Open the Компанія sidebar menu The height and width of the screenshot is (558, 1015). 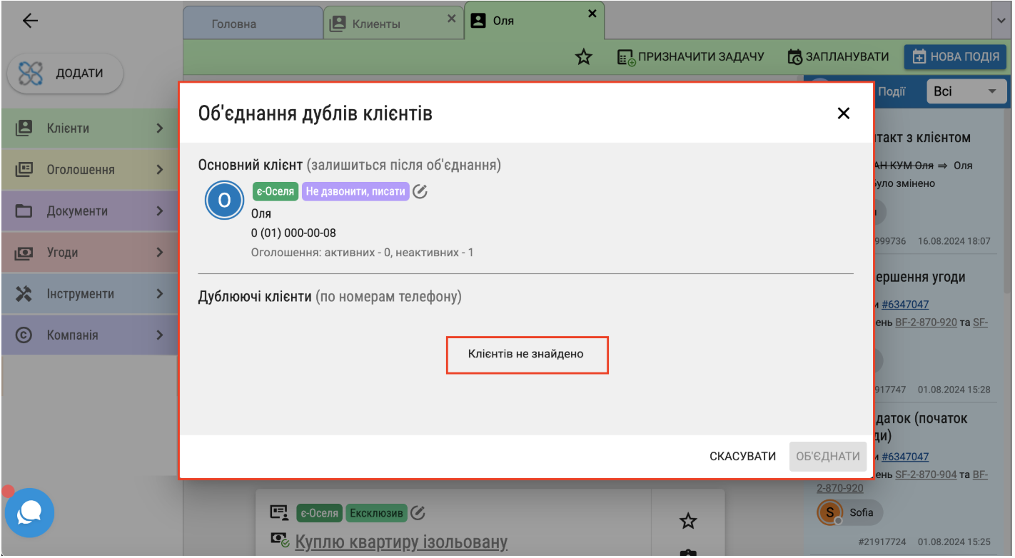click(89, 335)
